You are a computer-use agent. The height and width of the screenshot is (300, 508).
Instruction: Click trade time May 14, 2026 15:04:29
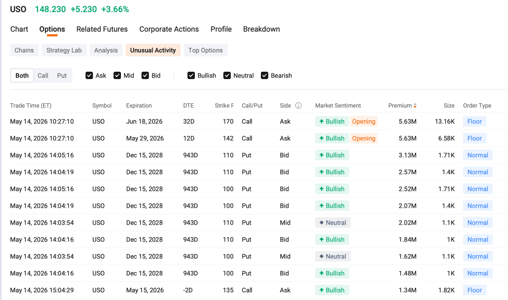tap(42, 290)
